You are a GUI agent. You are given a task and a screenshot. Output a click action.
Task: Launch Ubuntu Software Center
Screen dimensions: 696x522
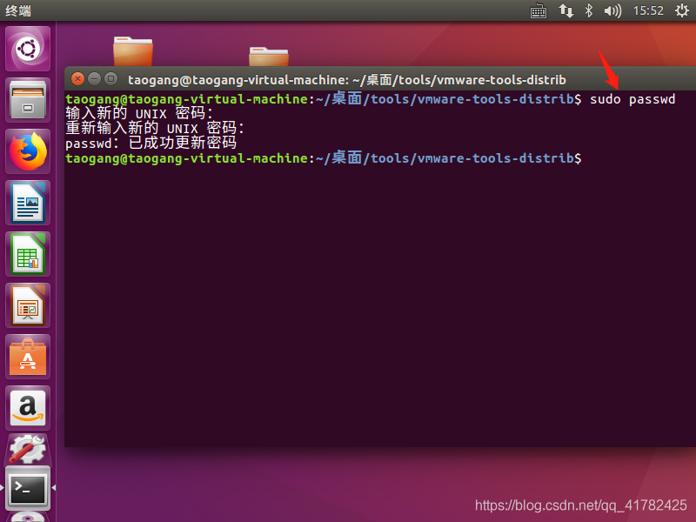coord(28,357)
